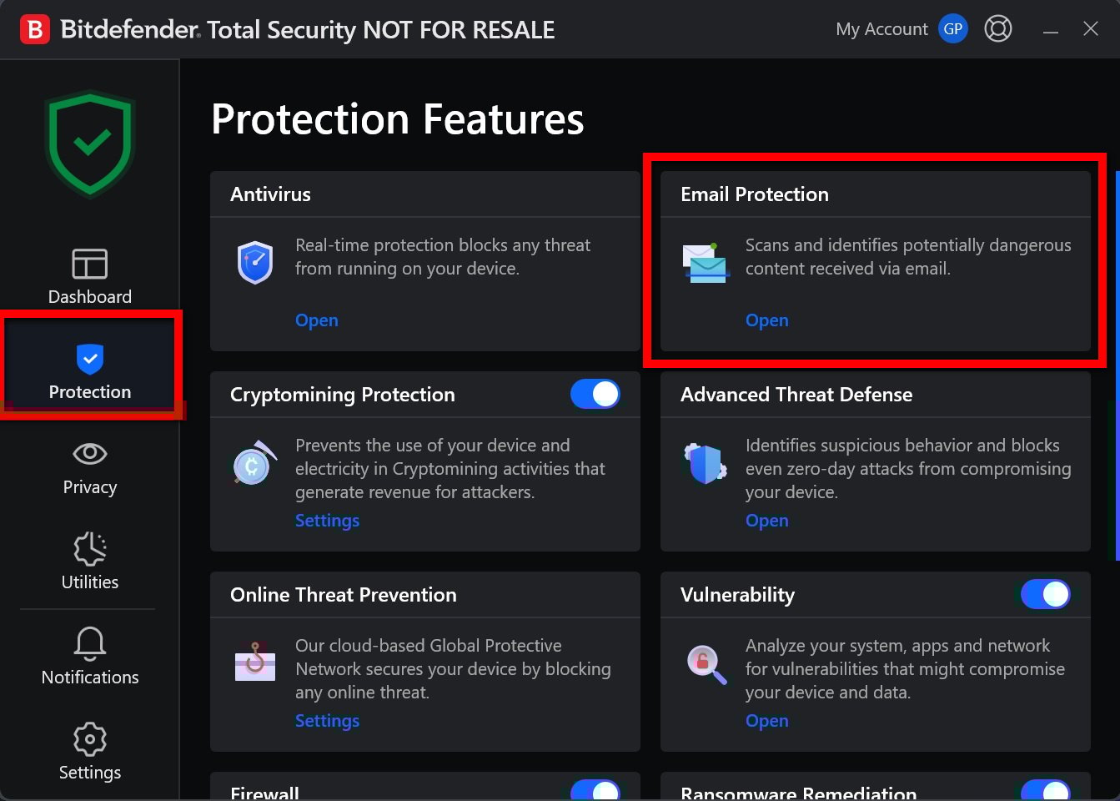This screenshot has height=801, width=1120.
Task: Click the Online Threat Prevention hook icon
Action: (255, 662)
